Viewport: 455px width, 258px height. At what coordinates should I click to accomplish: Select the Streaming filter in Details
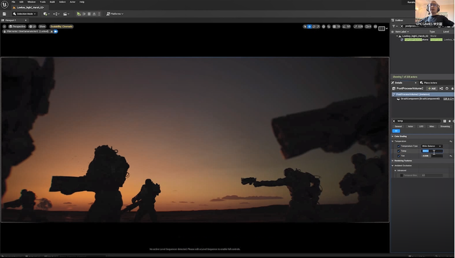445,126
